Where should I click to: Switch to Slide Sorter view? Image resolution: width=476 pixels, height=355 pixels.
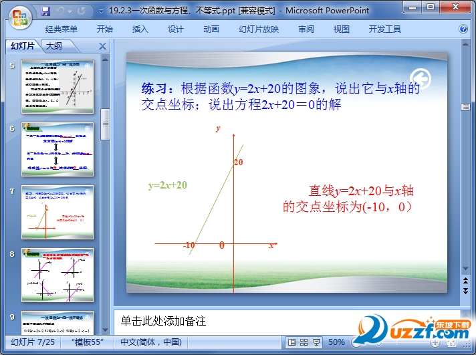[304, 342]
